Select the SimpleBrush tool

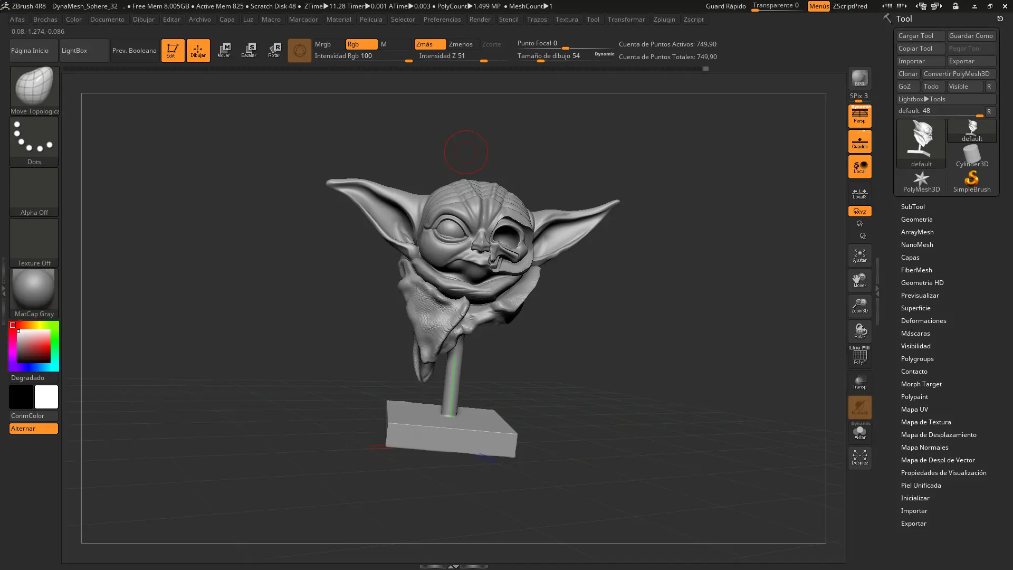click(x=972, y=182)
